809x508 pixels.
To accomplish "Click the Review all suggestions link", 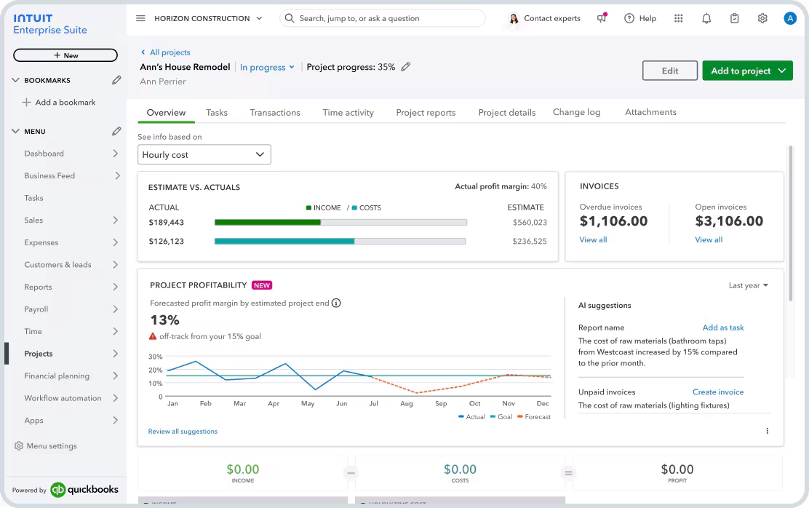I will [183, 431].
